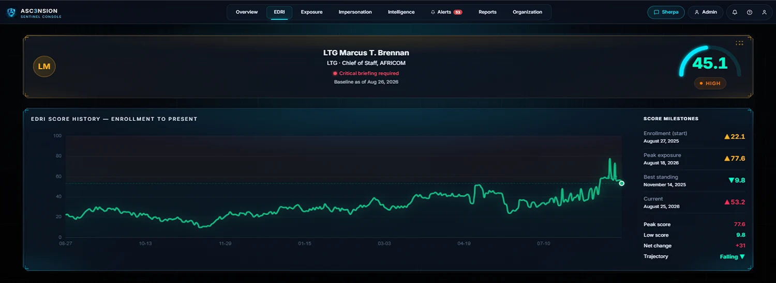
Task: Click the 77.6 peak exposure milestone value
Action: point(735,159)
